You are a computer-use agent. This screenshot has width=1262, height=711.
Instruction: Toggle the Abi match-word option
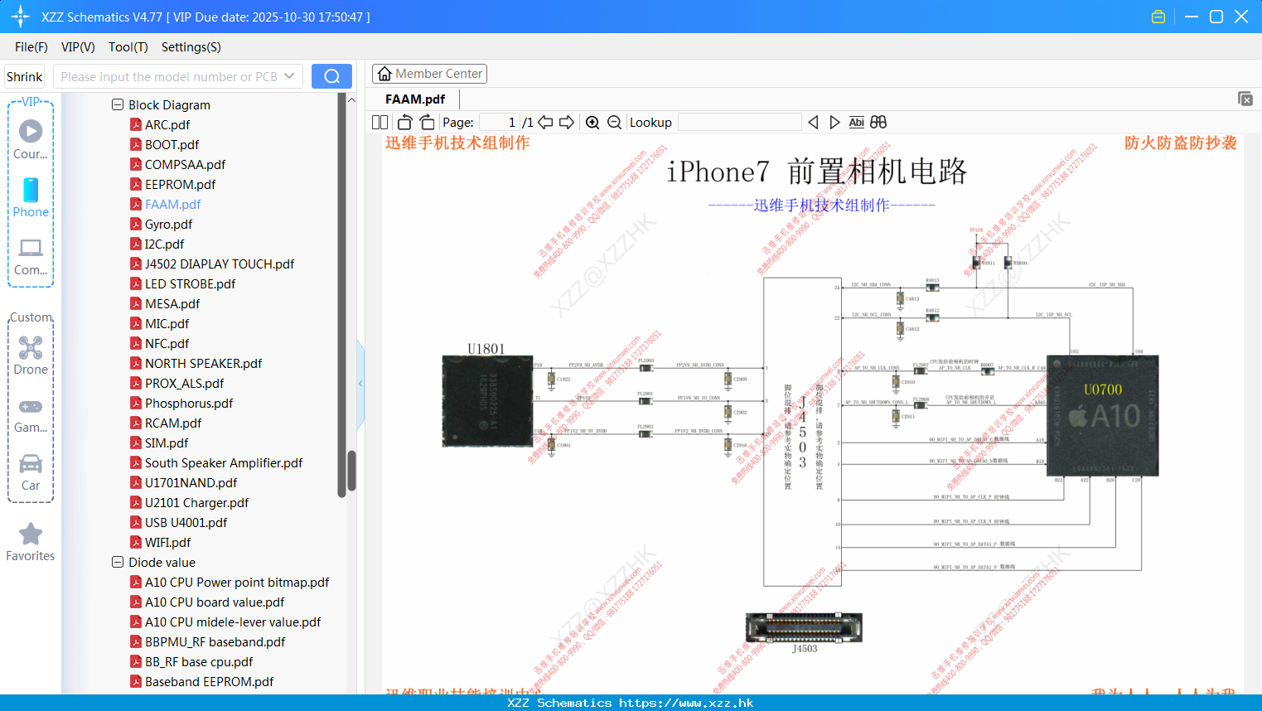tap(857, 122)
